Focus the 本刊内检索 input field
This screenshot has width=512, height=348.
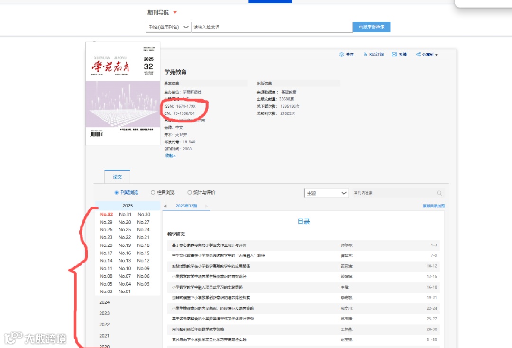pos(393,193)
